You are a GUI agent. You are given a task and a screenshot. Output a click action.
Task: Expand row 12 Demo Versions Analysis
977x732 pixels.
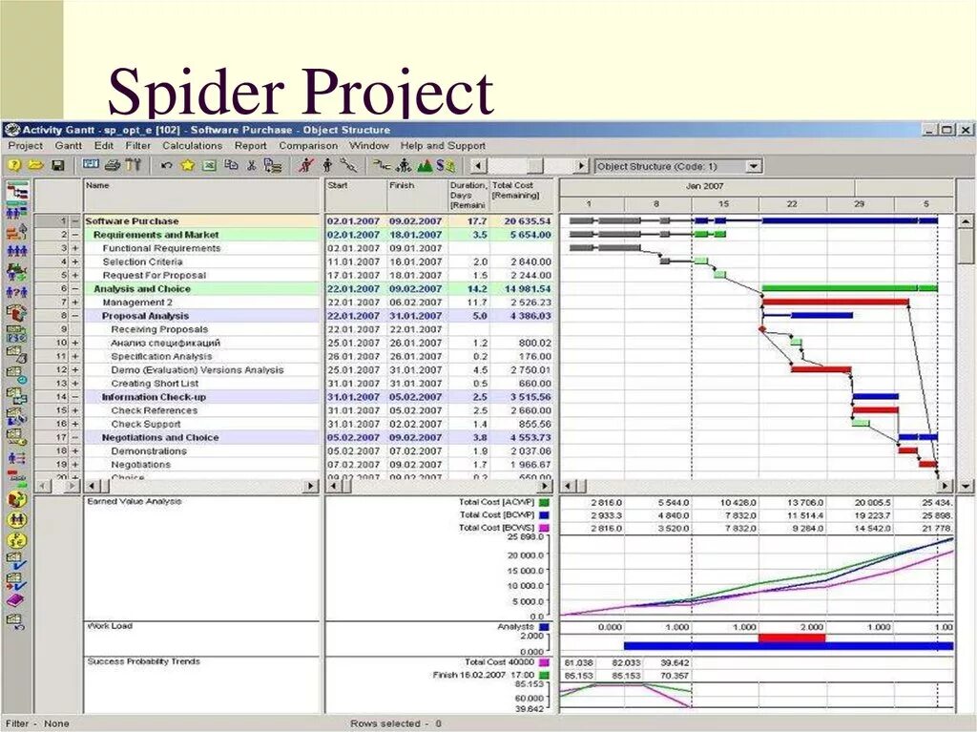click(x=75, y=369)
